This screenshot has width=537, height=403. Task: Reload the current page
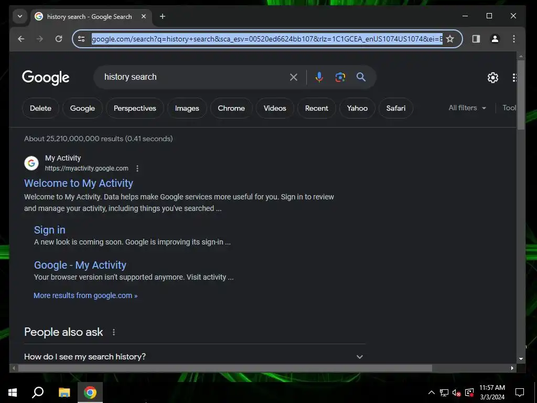click(x=59, y=39)
